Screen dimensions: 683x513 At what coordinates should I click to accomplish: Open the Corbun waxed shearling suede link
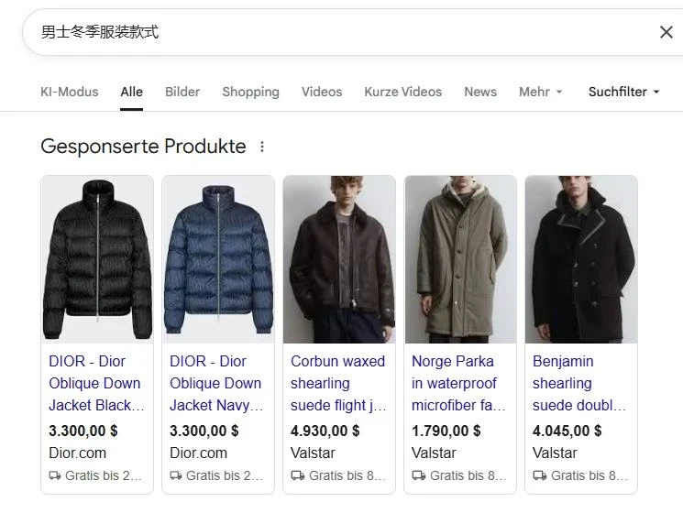(x=338, y=383)
